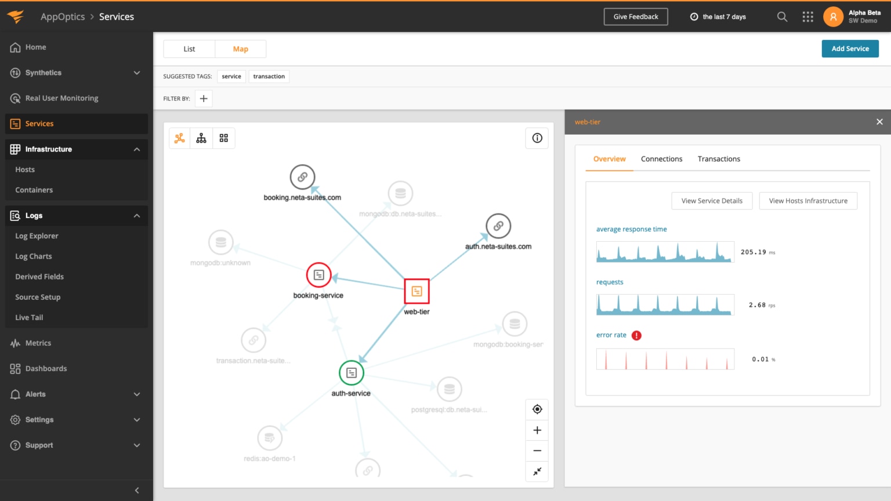Zoom in on the service map
This screenshot has height=501, width=891.
pyautogui.click(x=537, y=430)
